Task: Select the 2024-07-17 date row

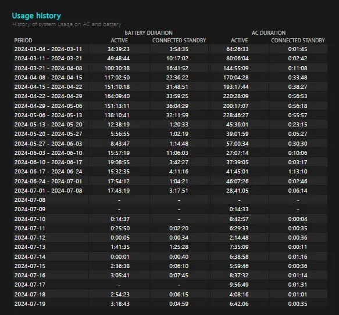Action: pos(30,285)
